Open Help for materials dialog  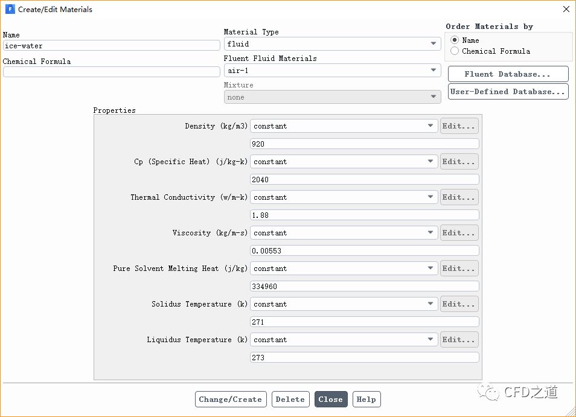click(366, 399)
